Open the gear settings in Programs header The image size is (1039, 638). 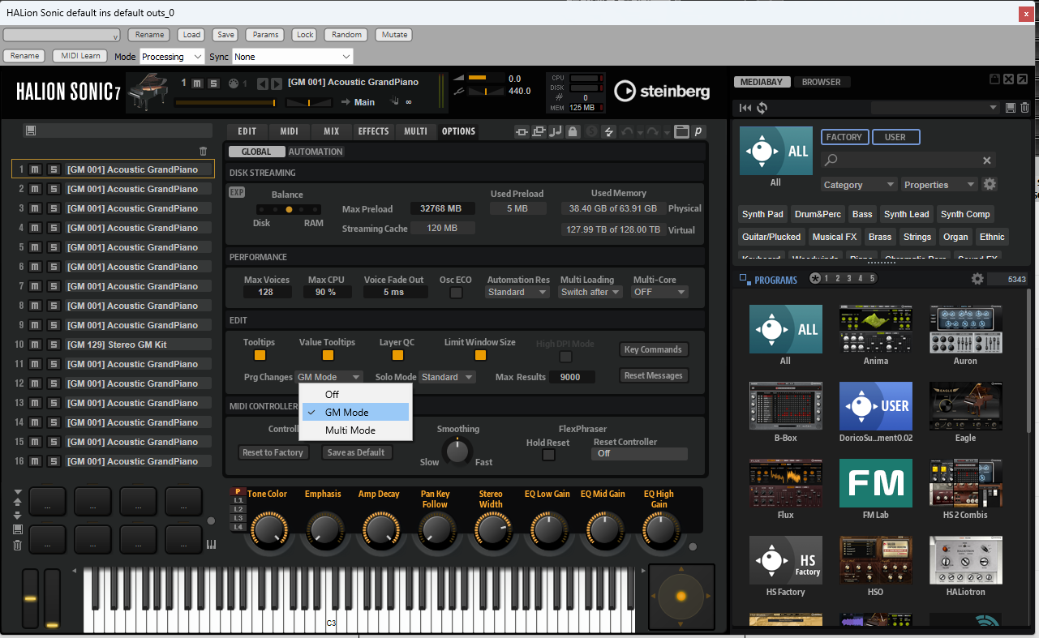pyautogui.click(x=977, y=279)
